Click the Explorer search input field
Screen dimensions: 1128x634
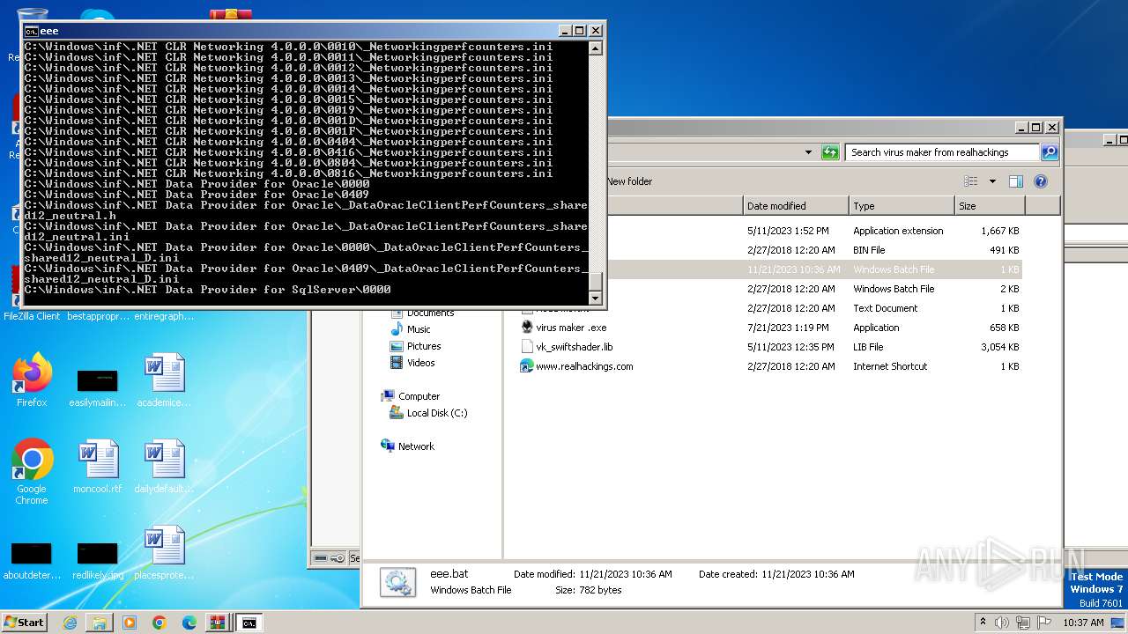pos(942,152)
